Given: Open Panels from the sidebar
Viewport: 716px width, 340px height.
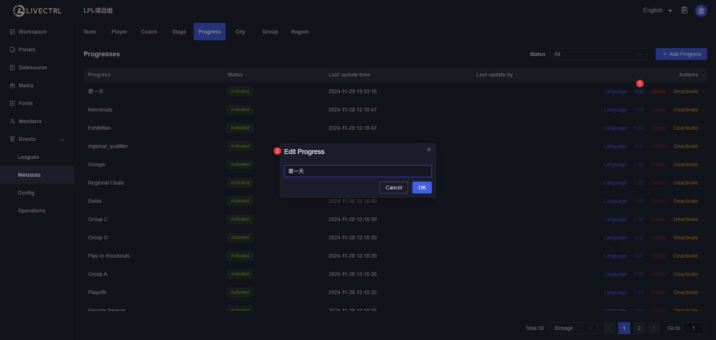Looking at the screenshot, I should 27,50.
